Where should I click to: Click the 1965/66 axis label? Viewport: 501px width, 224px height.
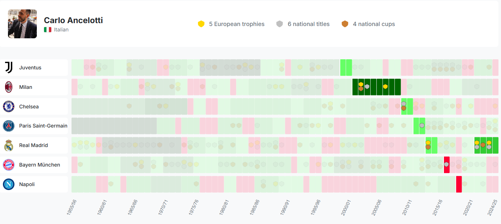(133, 207)
